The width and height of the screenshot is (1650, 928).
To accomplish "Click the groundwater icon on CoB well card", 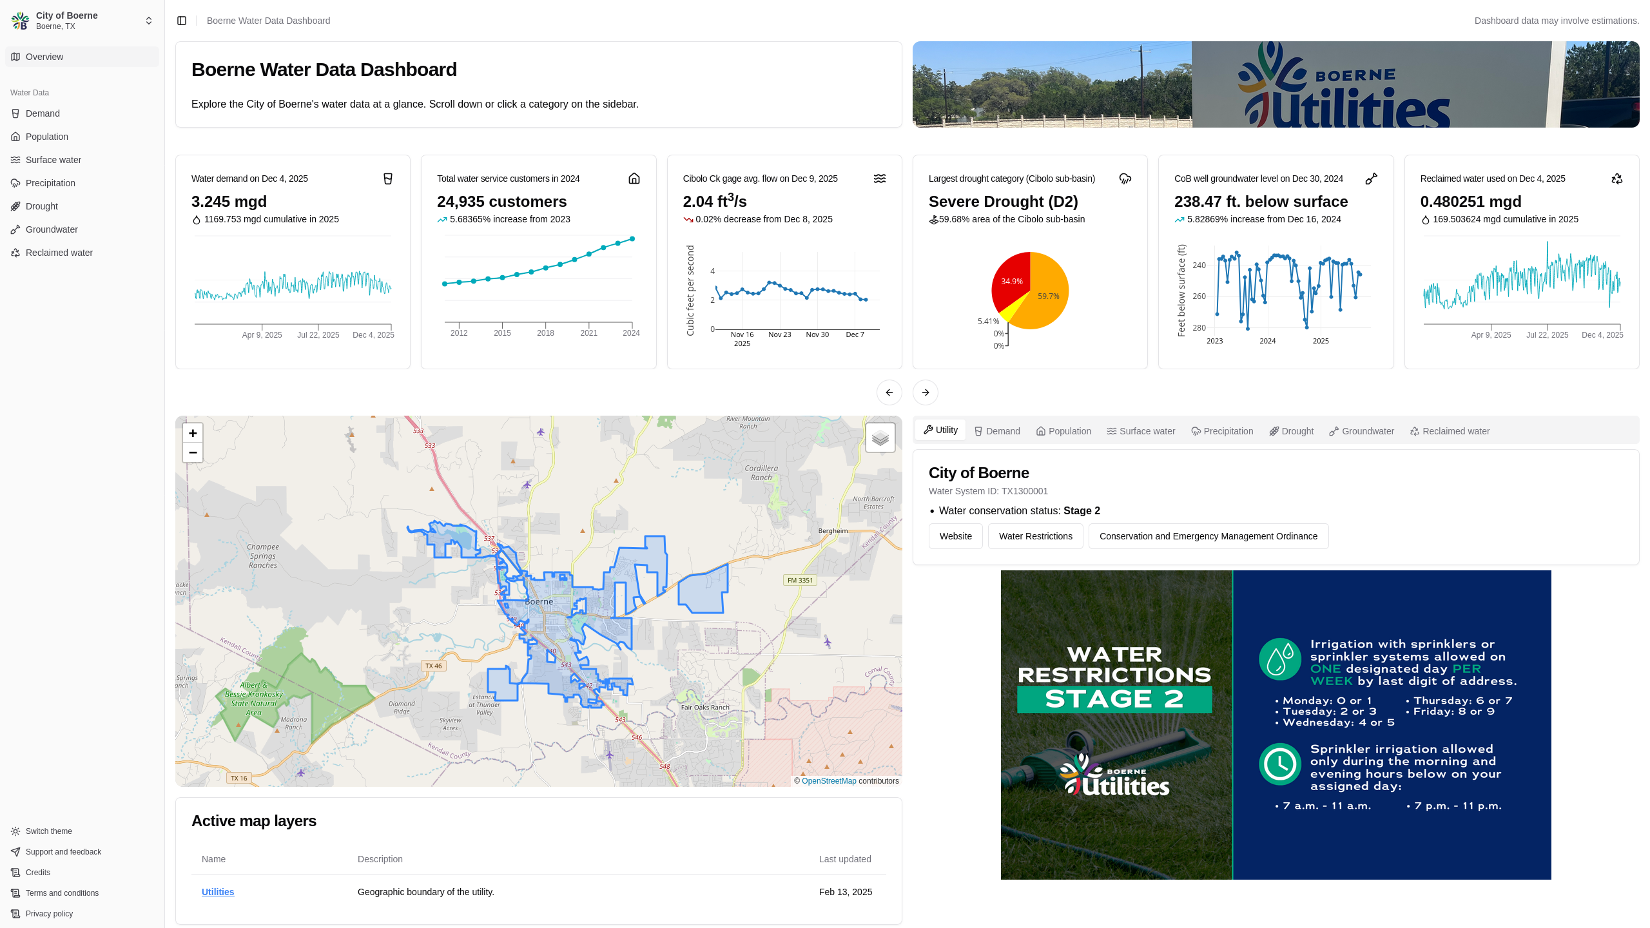I will [x=1372, y=179].
